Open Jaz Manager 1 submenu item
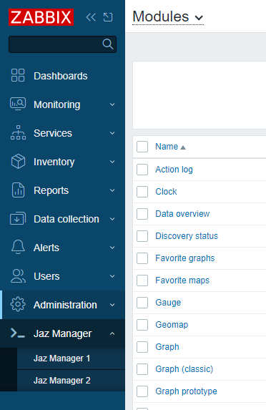The image size is (266, 410). point(62,358)
